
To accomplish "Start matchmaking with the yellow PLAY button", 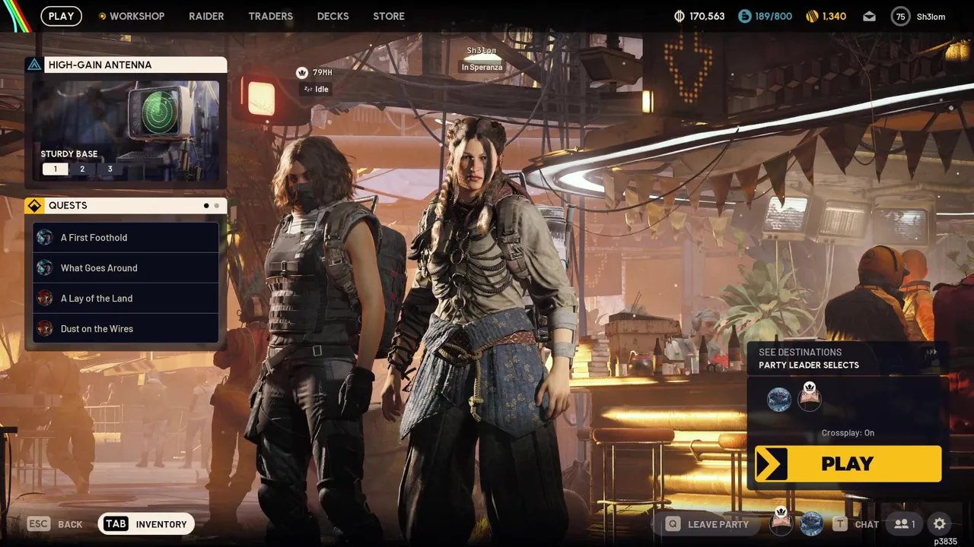I will (x=848, y=463).
